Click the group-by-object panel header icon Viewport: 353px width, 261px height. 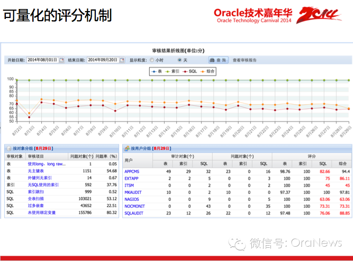point(9,148)
